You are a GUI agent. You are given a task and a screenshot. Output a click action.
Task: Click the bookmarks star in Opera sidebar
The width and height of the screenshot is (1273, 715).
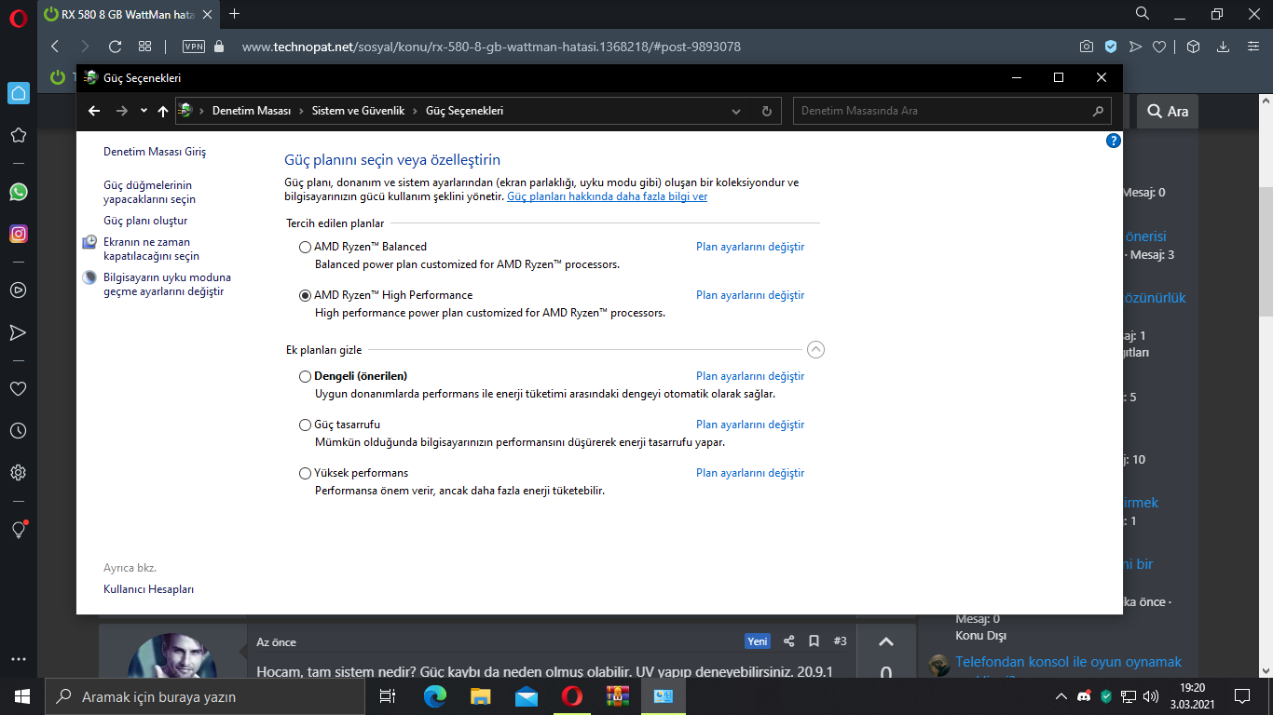tap(18, 136)
